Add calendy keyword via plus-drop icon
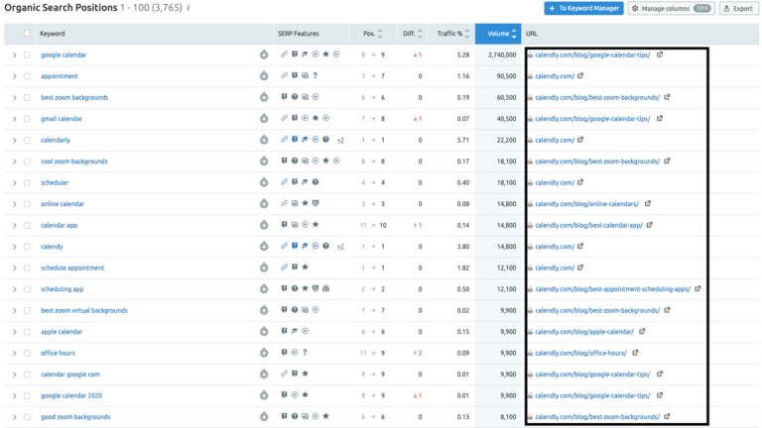 (264, 246)
